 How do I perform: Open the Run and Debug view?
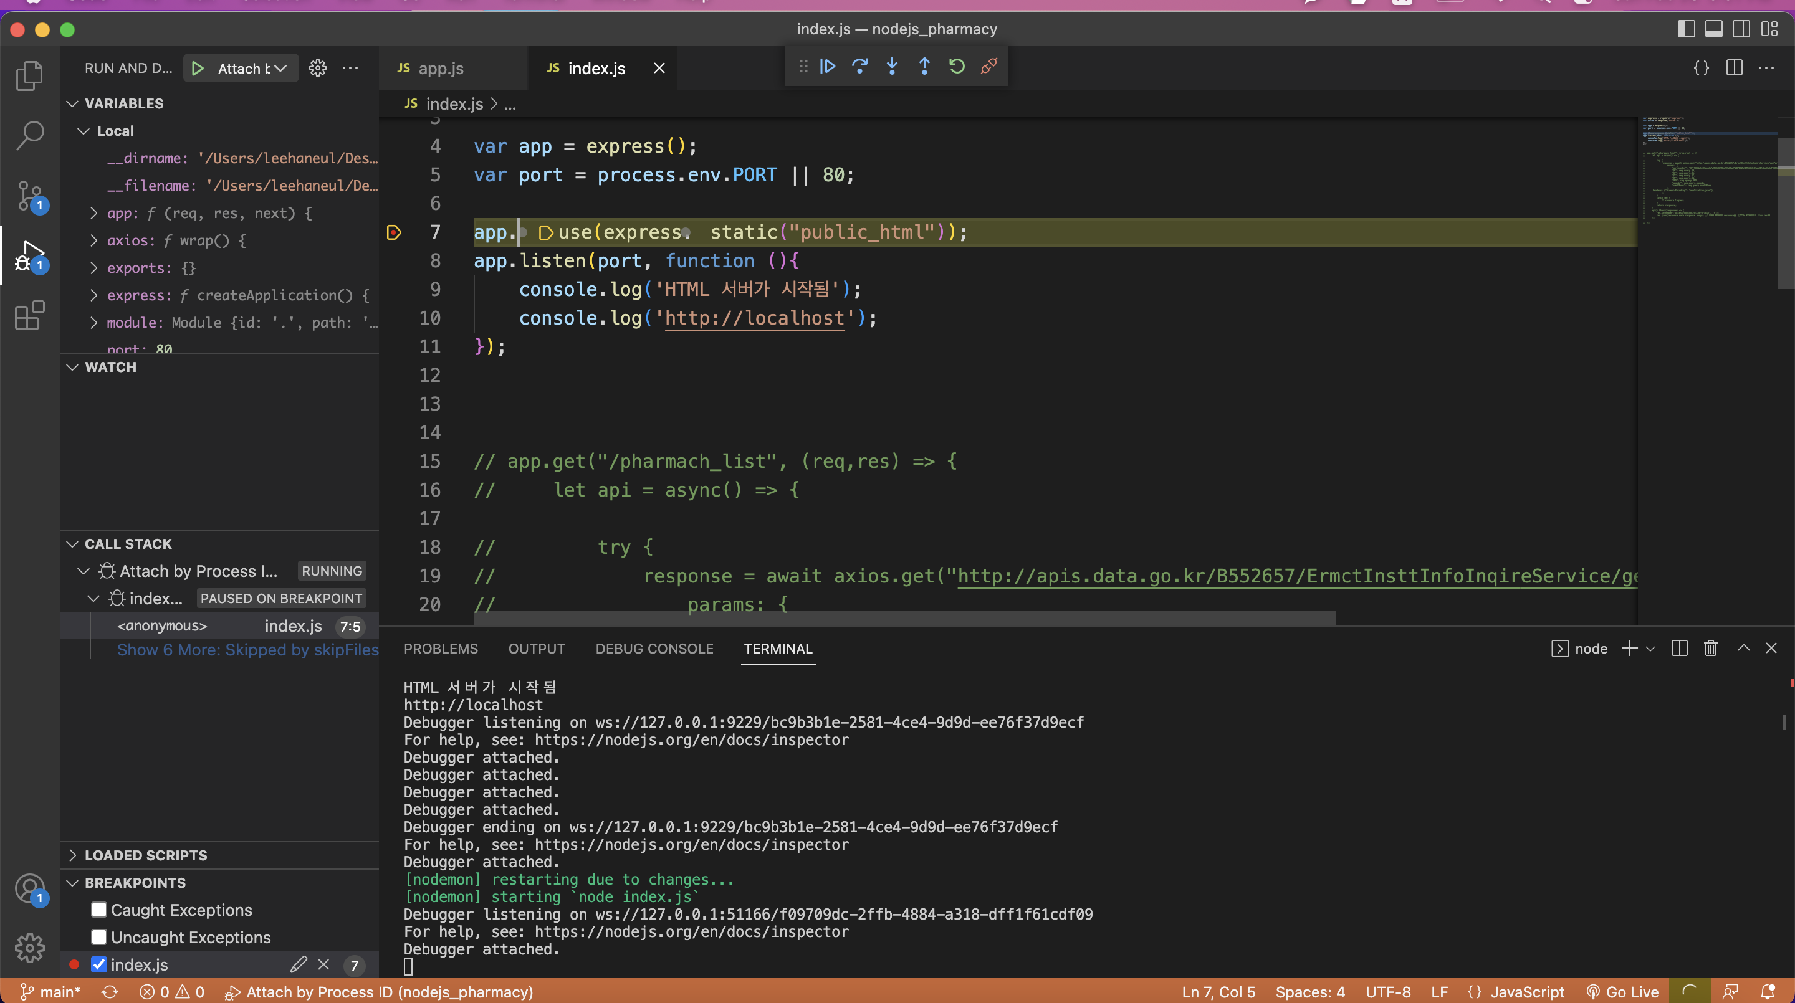click(29, 256)
